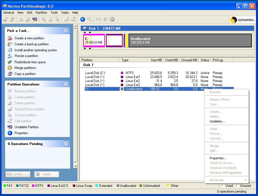Open the Partition menu
Image resolution: width=258 pixels, height=196 pixels.
coord(41,13)
